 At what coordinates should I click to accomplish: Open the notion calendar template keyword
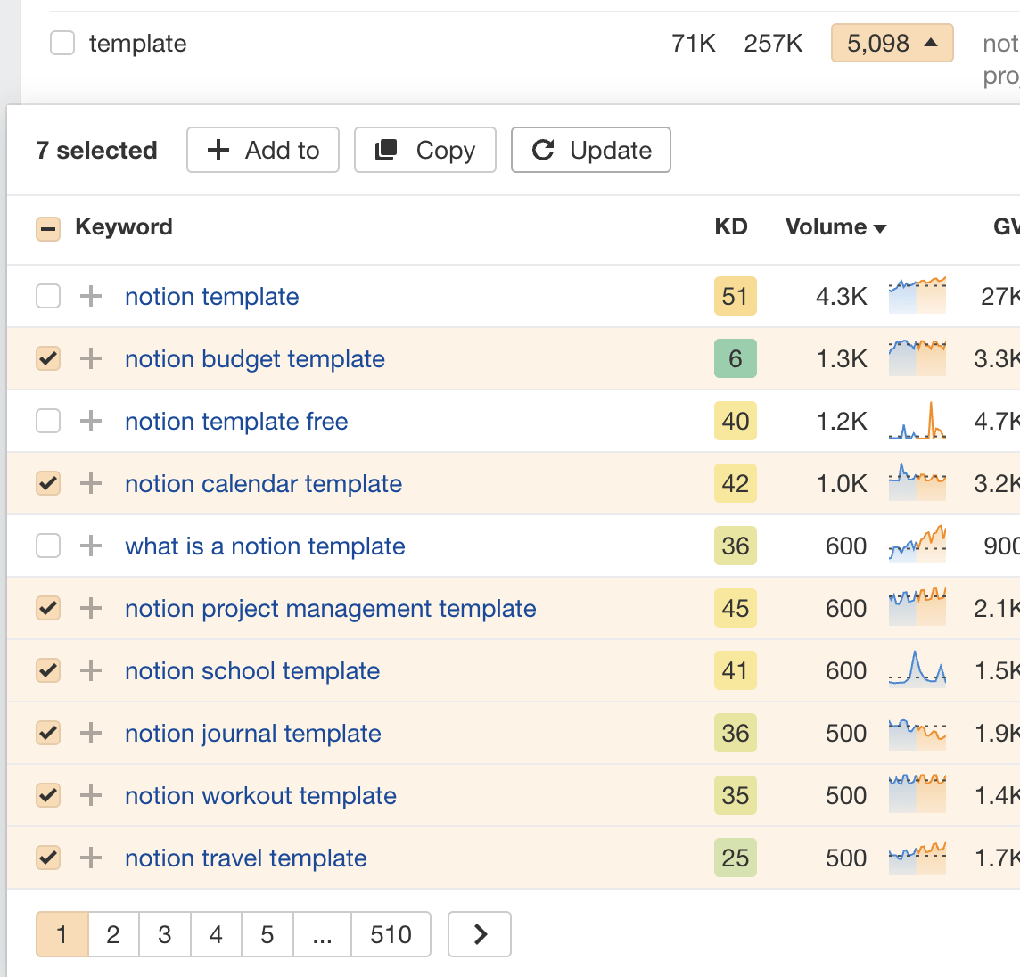click(263, 483)
